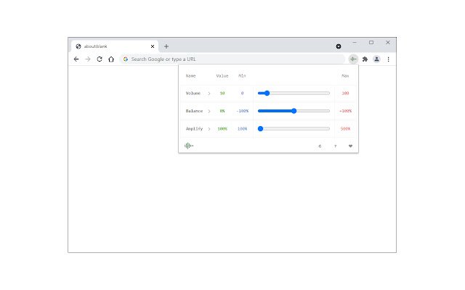Click the Balance label
The image size is (465, 290).
194,111
